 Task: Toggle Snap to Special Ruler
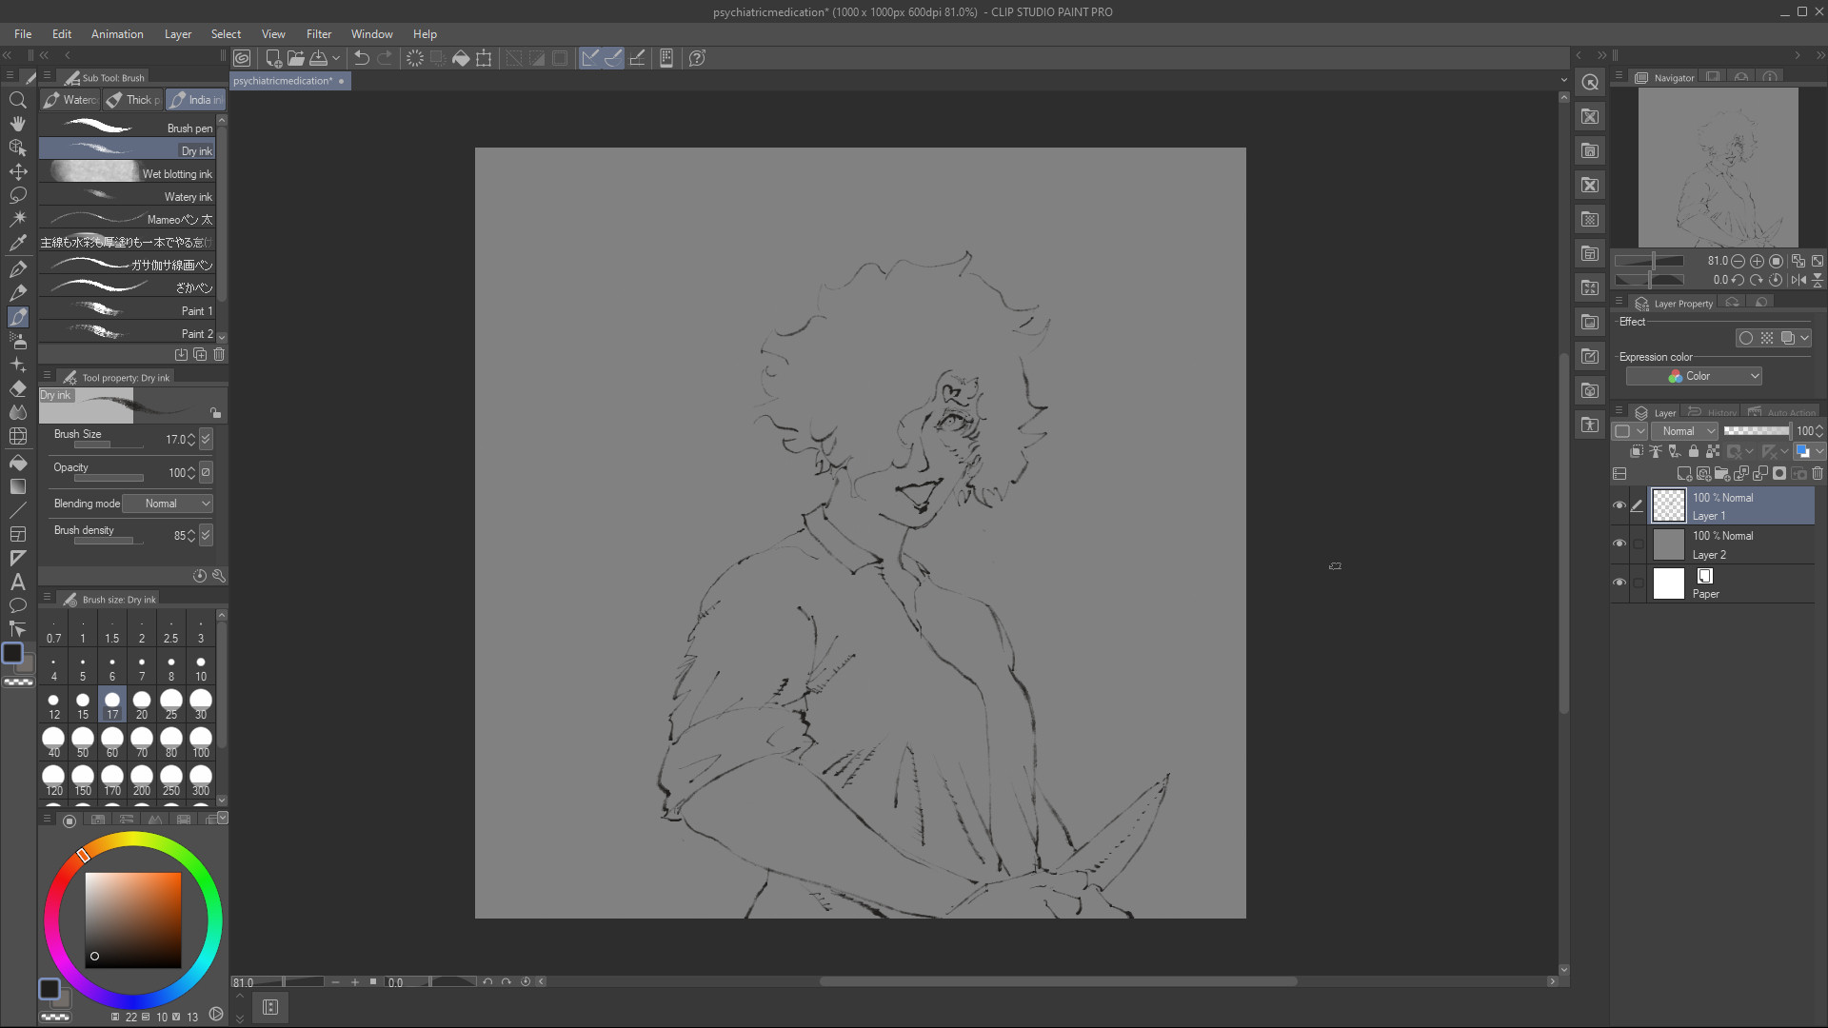pos(613,58)
